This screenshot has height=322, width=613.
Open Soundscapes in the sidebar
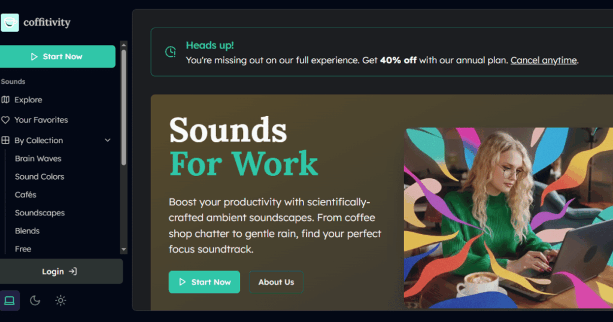[40, 213]
